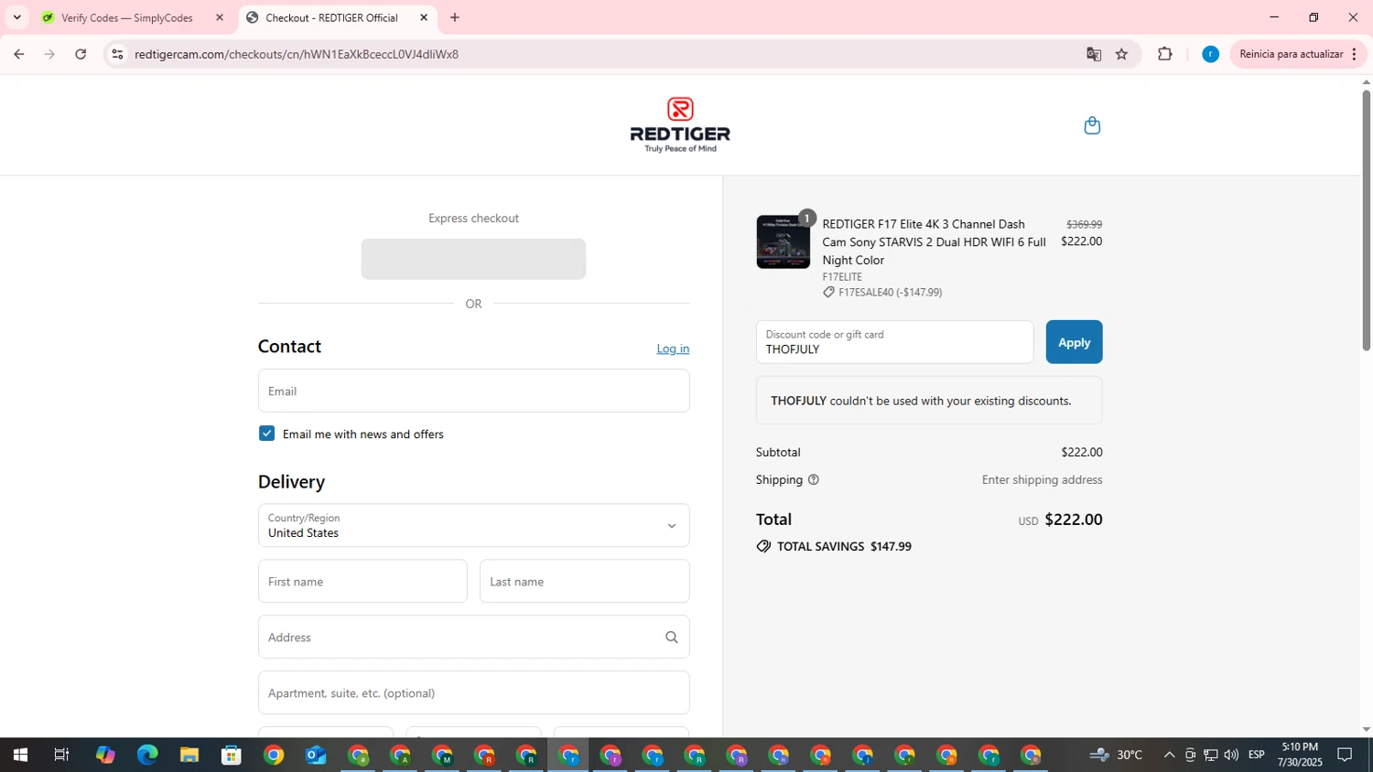The height and width of the screenshot is (772, 1373).
Task: Open the taskbar clock showing 5:10 PM
Action: [1300, 755]
